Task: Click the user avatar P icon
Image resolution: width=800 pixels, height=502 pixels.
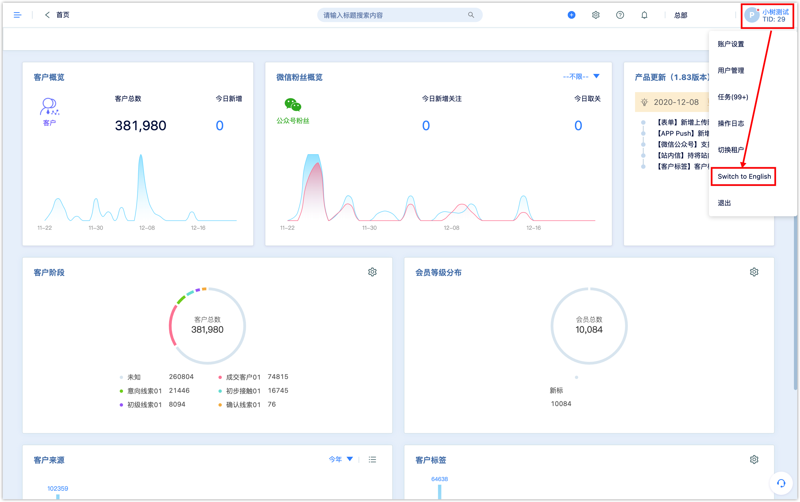Action: pyautogui.click(x=751, y=15)
